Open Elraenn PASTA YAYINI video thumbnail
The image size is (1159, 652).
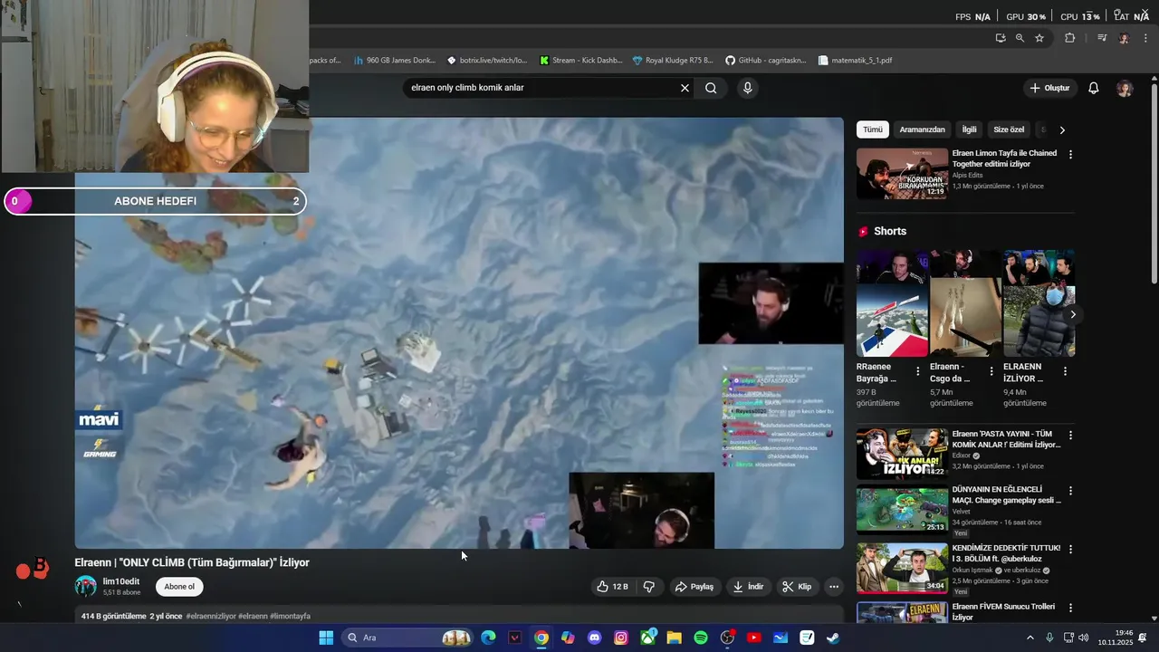[902, 454]
